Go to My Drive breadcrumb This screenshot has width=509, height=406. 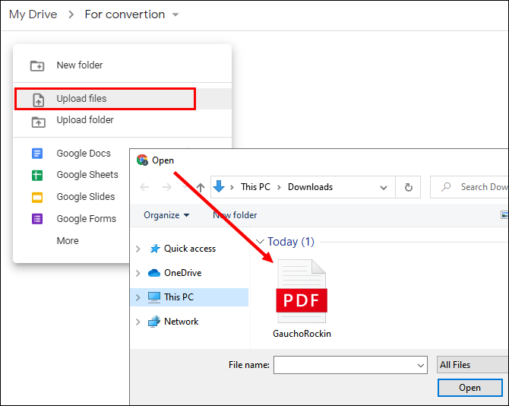pos(33,14)
